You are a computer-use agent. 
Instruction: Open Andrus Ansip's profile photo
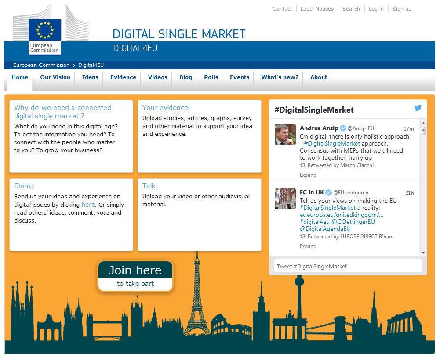(285, 135)
